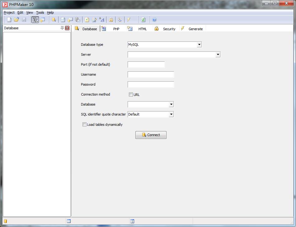
Task: Enable the URL connection method checkbox
Action: coord(131,94)
